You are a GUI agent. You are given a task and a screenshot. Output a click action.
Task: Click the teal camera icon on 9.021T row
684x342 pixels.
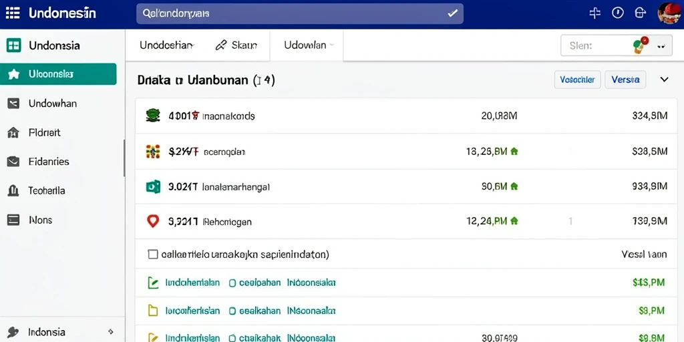click(153, 187)
